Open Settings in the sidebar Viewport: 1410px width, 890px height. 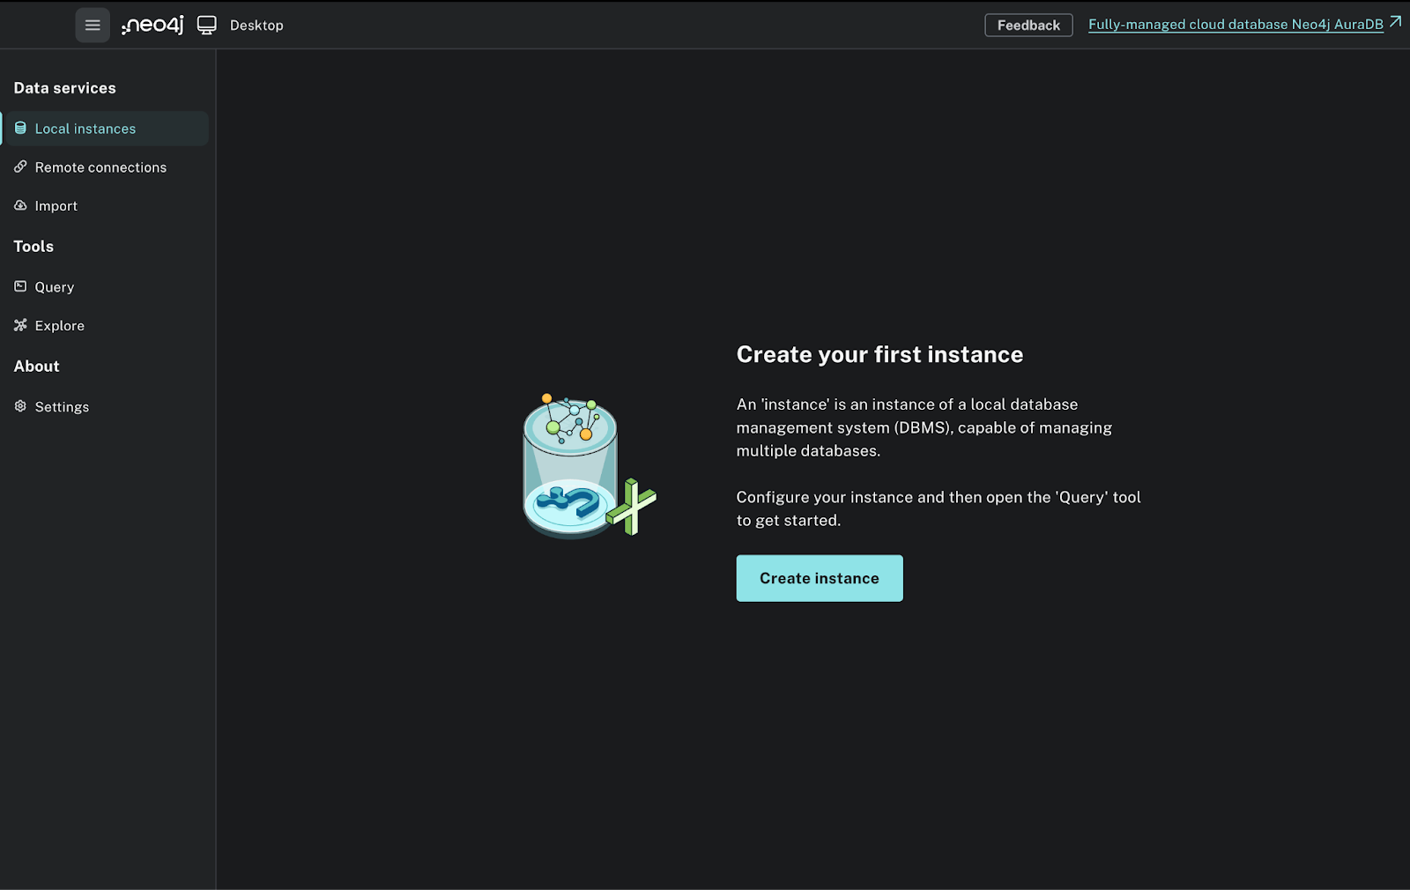pyautogui.click(x=105, y=407)
